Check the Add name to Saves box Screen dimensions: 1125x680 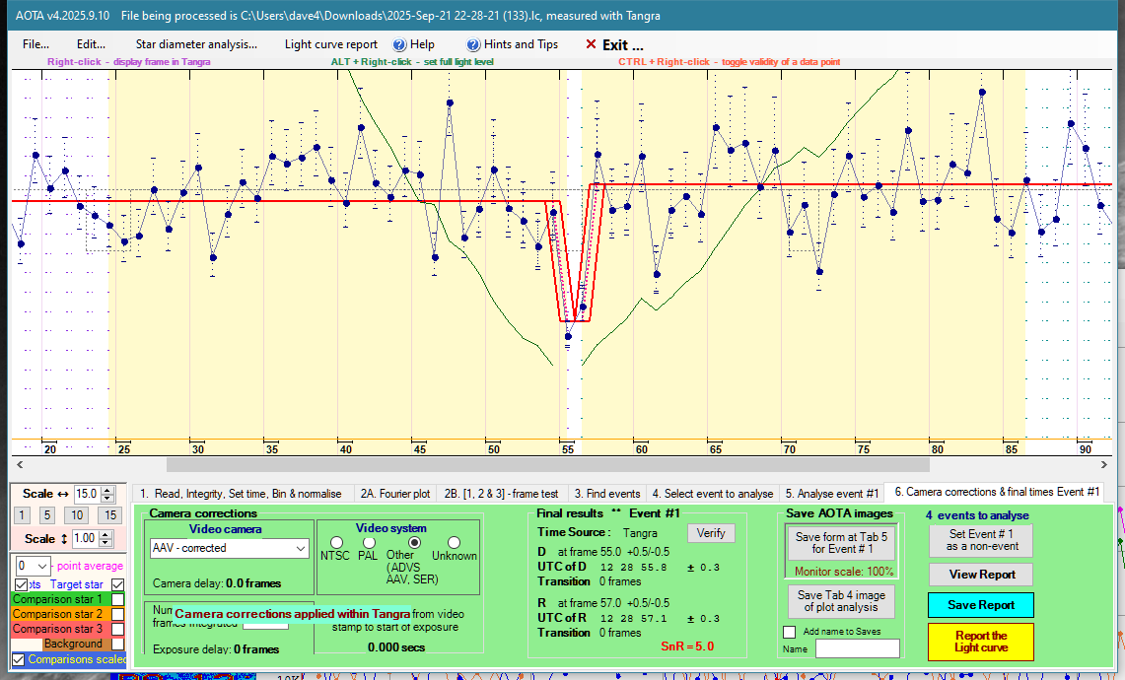789,632
